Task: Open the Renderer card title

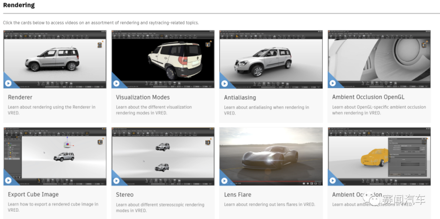Action: coord(20,97)
